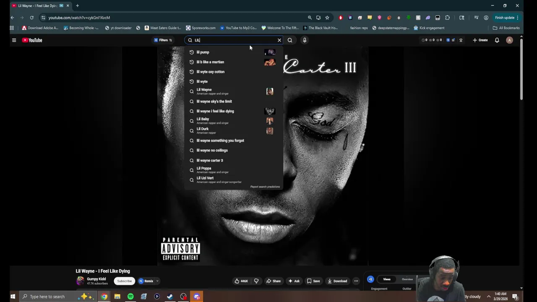Select the 'Lil Uzi Vert' suggestion
Image resolution: width=537 pixels, height=302 pixels.
pyautogui.click(x=233, y=180)
